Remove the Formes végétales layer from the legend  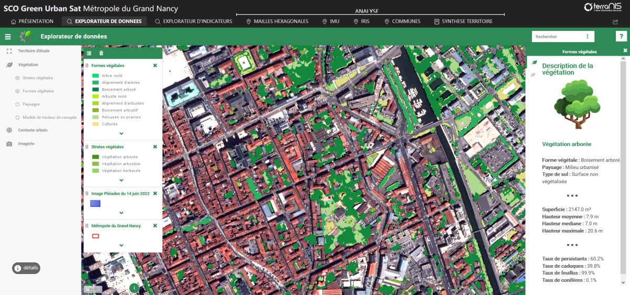tap(155, 66)
